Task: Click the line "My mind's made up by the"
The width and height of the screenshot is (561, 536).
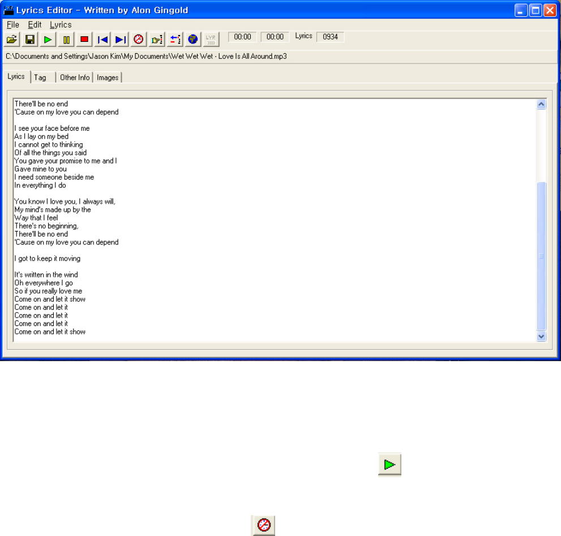Action: point(53,209)
